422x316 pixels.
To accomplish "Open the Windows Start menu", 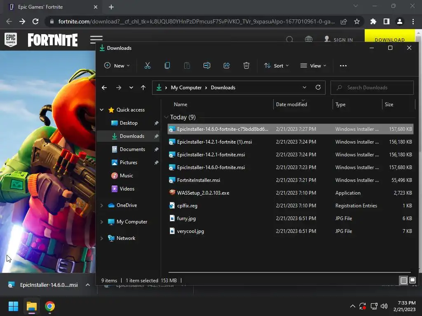I will click(x=13, y=306).
